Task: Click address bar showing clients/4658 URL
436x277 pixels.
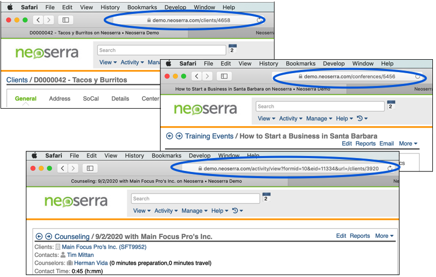Action: tap(188, 20)
